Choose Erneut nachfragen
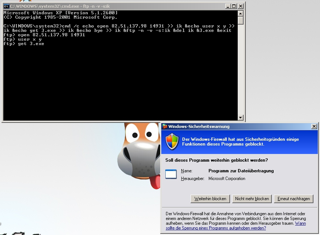This screenshot has width=320, height=235. [293, 199]
